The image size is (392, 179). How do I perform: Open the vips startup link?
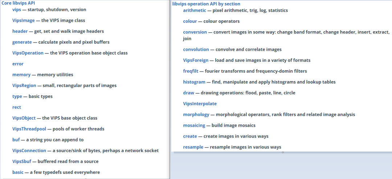[16, 10]
